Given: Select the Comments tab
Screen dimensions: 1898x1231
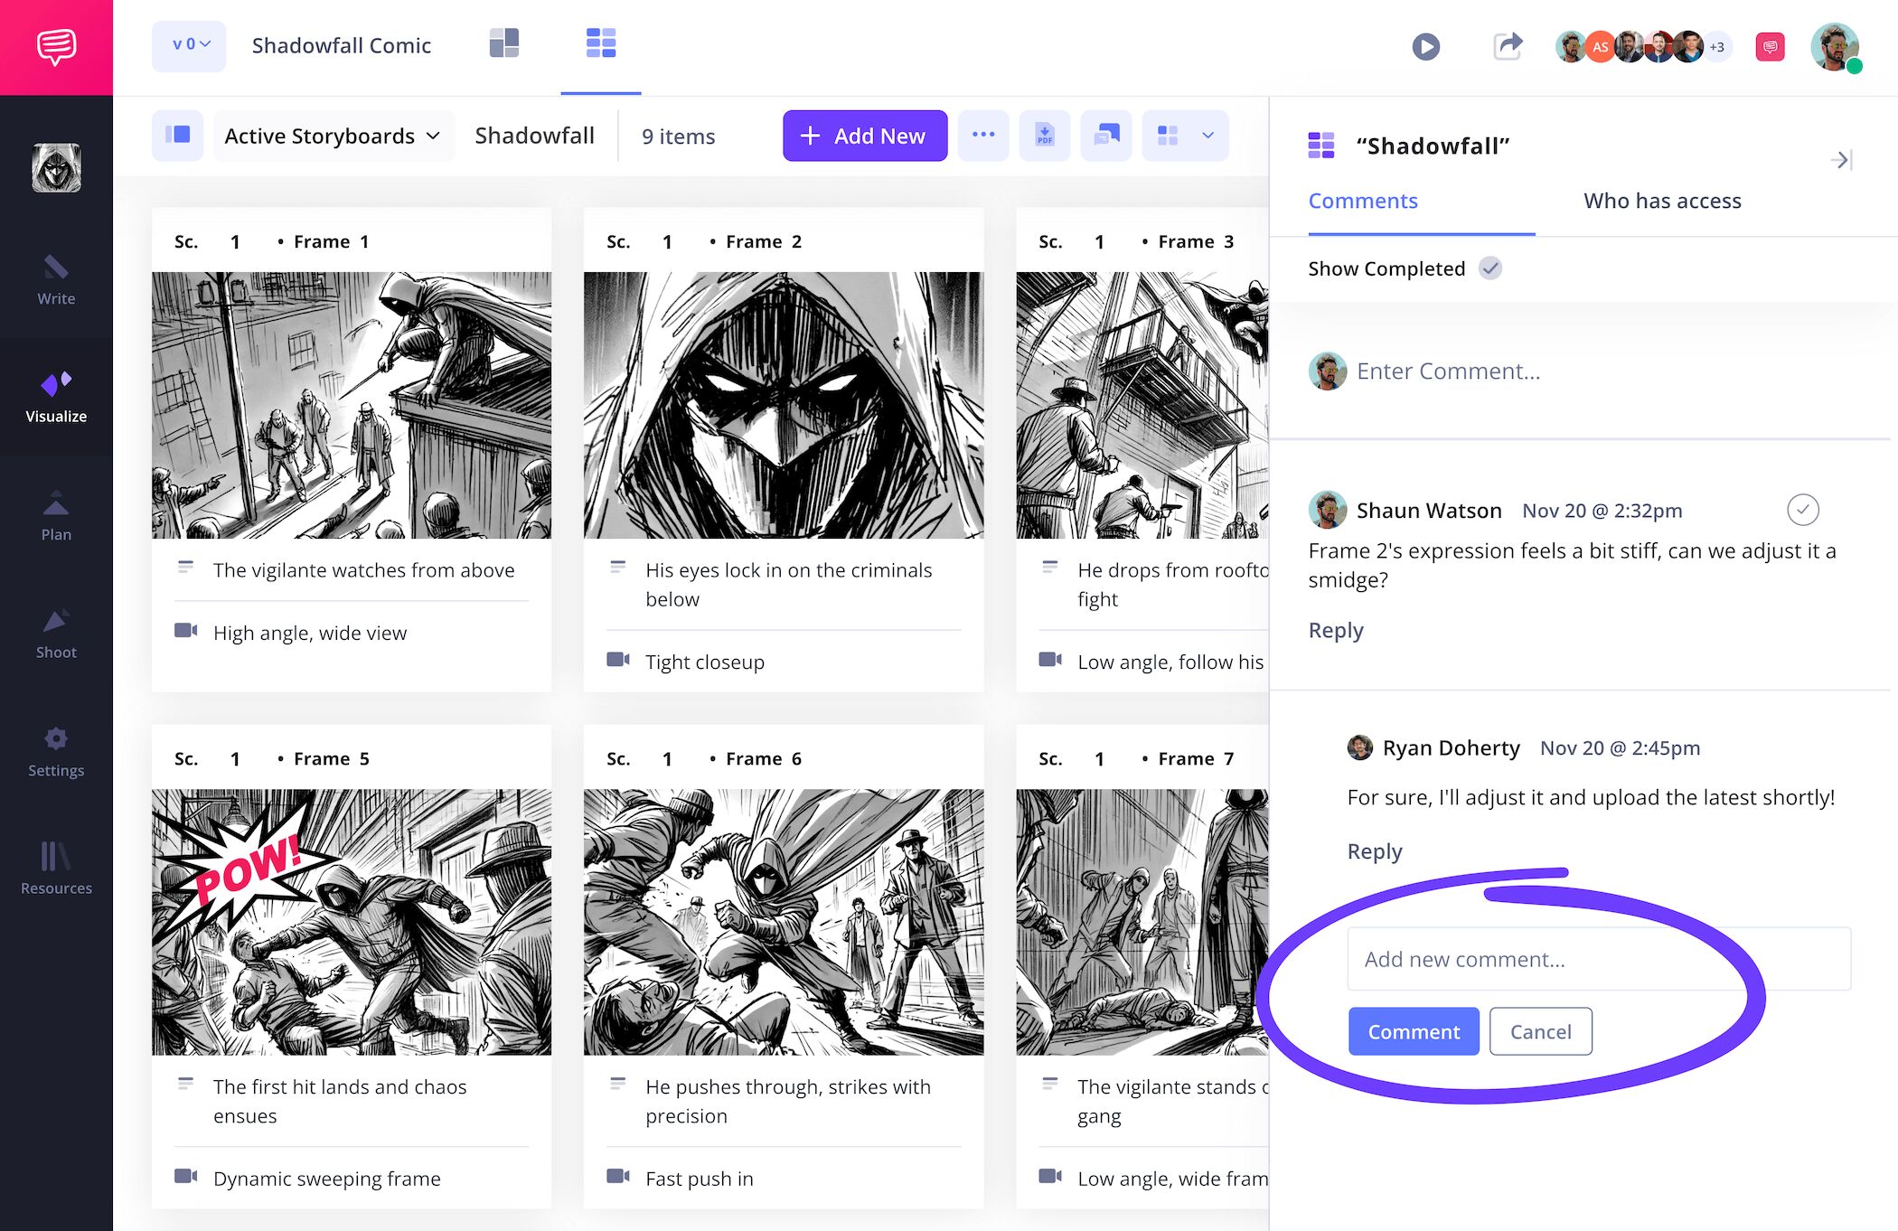Looking at the screenshot, I should (1363, 201).
